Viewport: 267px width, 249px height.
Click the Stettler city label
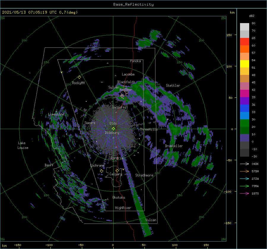[173, 86]
